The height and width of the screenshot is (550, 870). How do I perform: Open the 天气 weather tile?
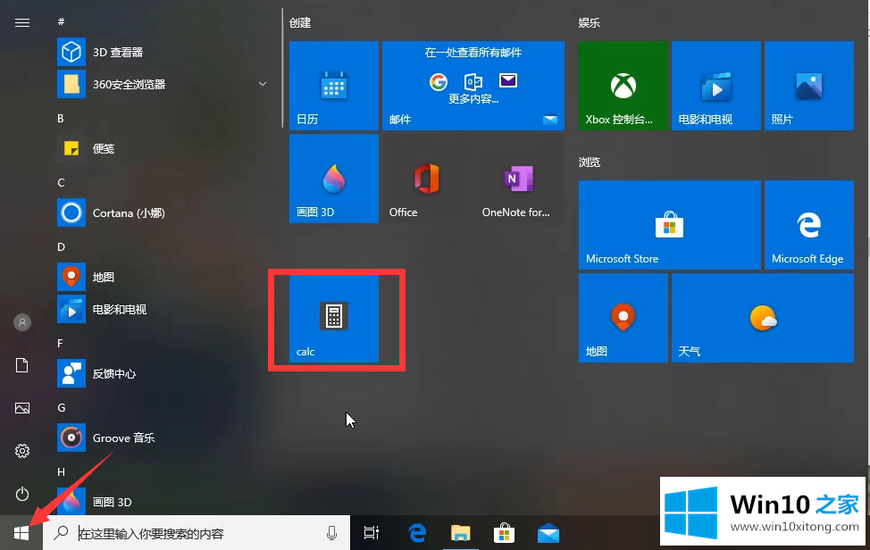pyautogui.click(x=763, y=318)
